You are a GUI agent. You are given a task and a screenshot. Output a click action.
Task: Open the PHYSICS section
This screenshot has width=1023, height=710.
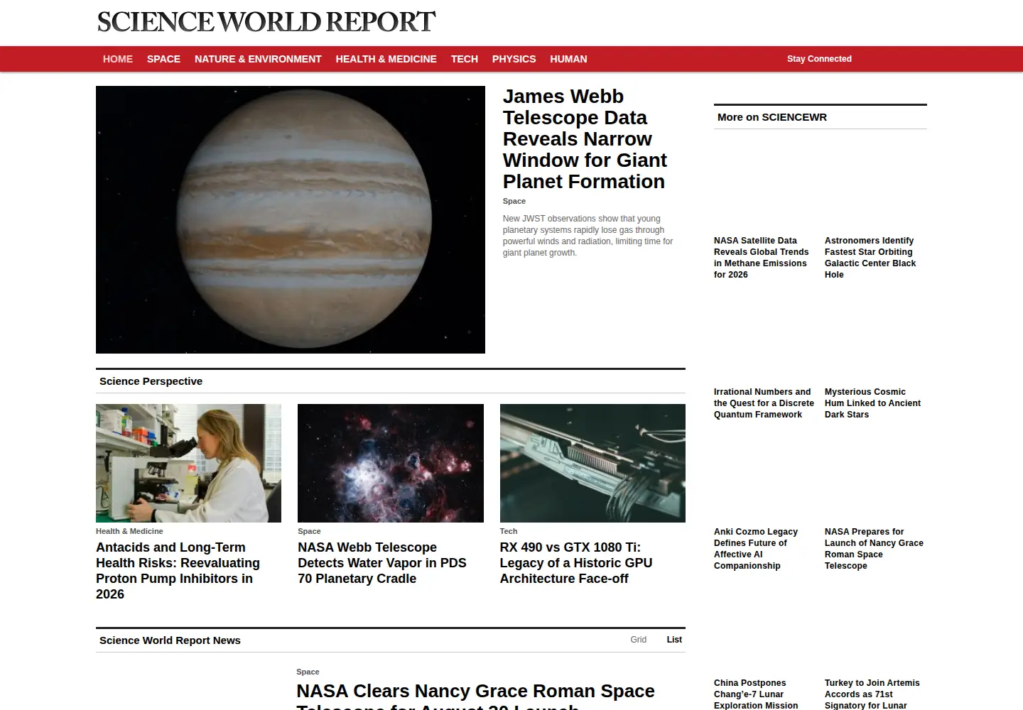(514, 59)
